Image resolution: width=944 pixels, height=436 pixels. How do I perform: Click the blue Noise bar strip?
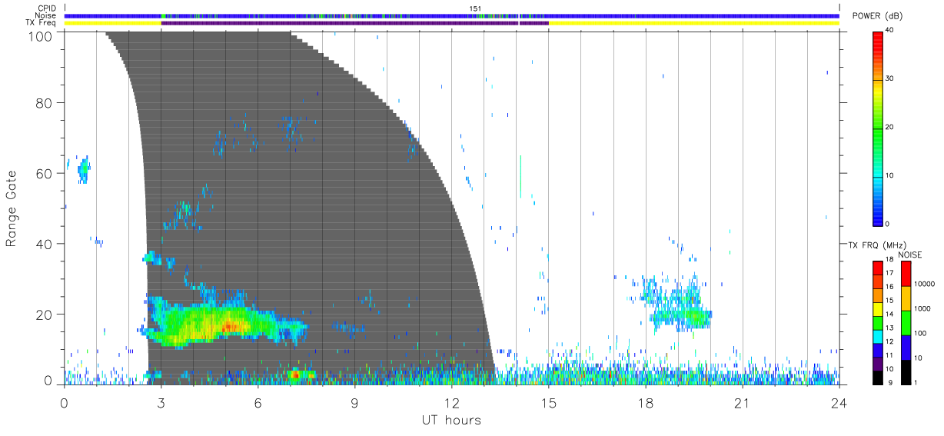[452, 15]
